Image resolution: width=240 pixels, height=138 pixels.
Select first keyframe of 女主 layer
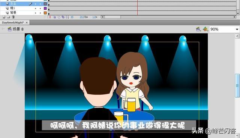(49, 4)
